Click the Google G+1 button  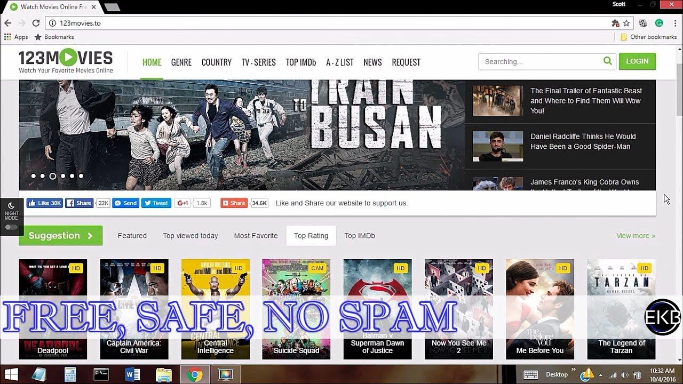pos(182,203)
